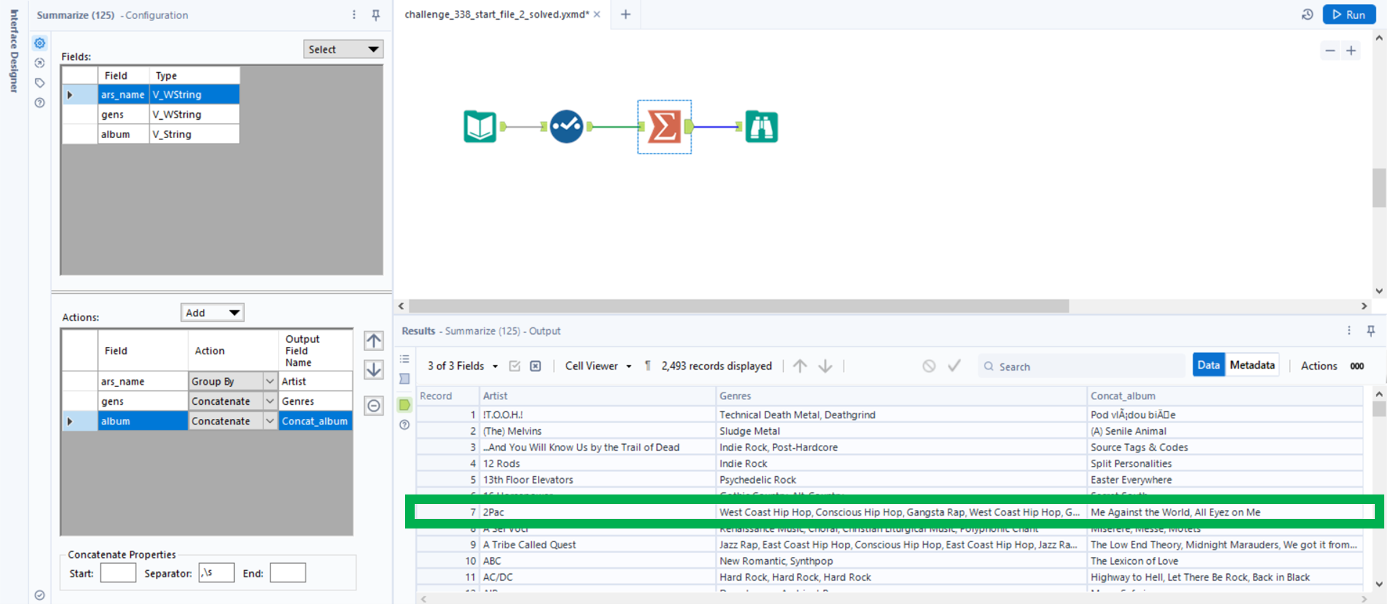Click the Separator input field

click(x=217, y=573)
